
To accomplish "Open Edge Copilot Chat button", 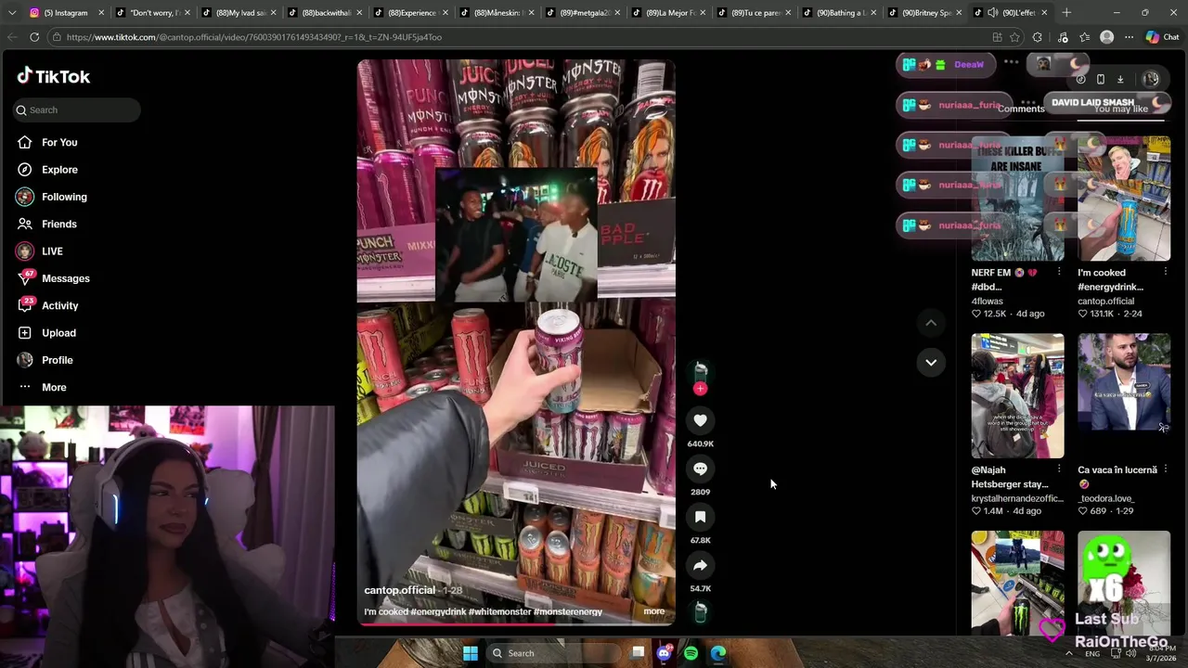I will click(x=1162, y=37).
